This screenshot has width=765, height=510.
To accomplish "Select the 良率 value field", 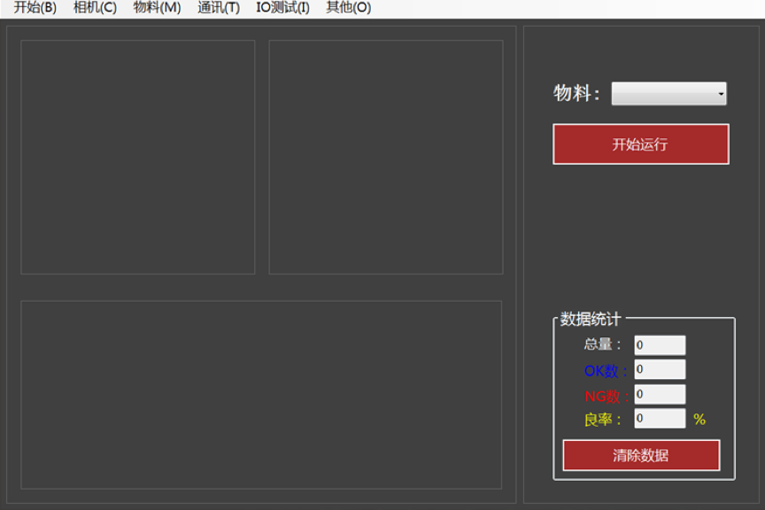I will pos(660,418).
